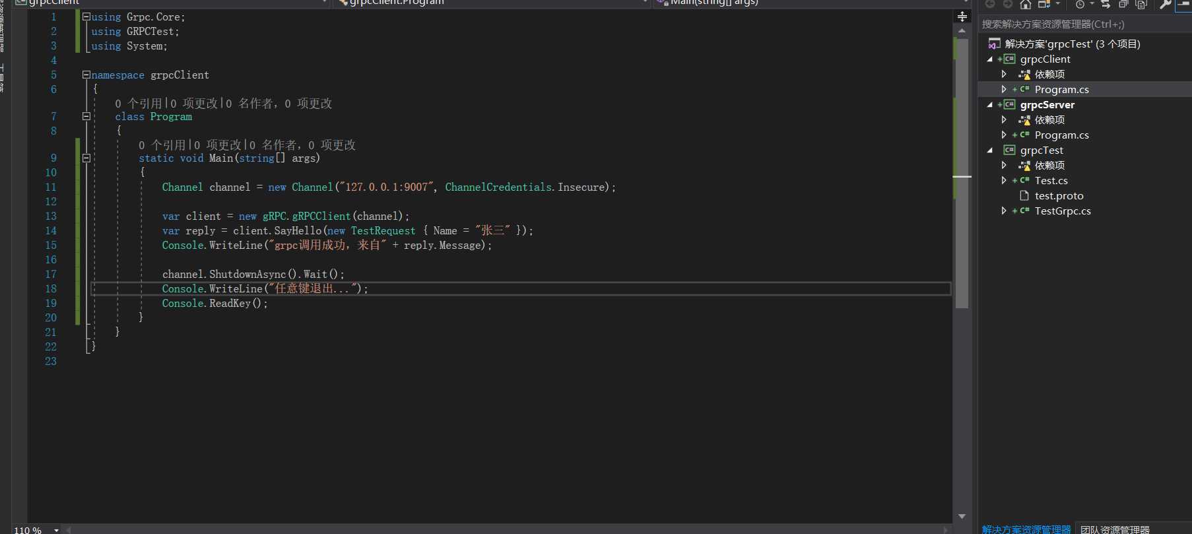Click grpcServer's Program.cs file icon
Image resolution: width=1192 pixels, height=534 pixels.
(1024, 135)
